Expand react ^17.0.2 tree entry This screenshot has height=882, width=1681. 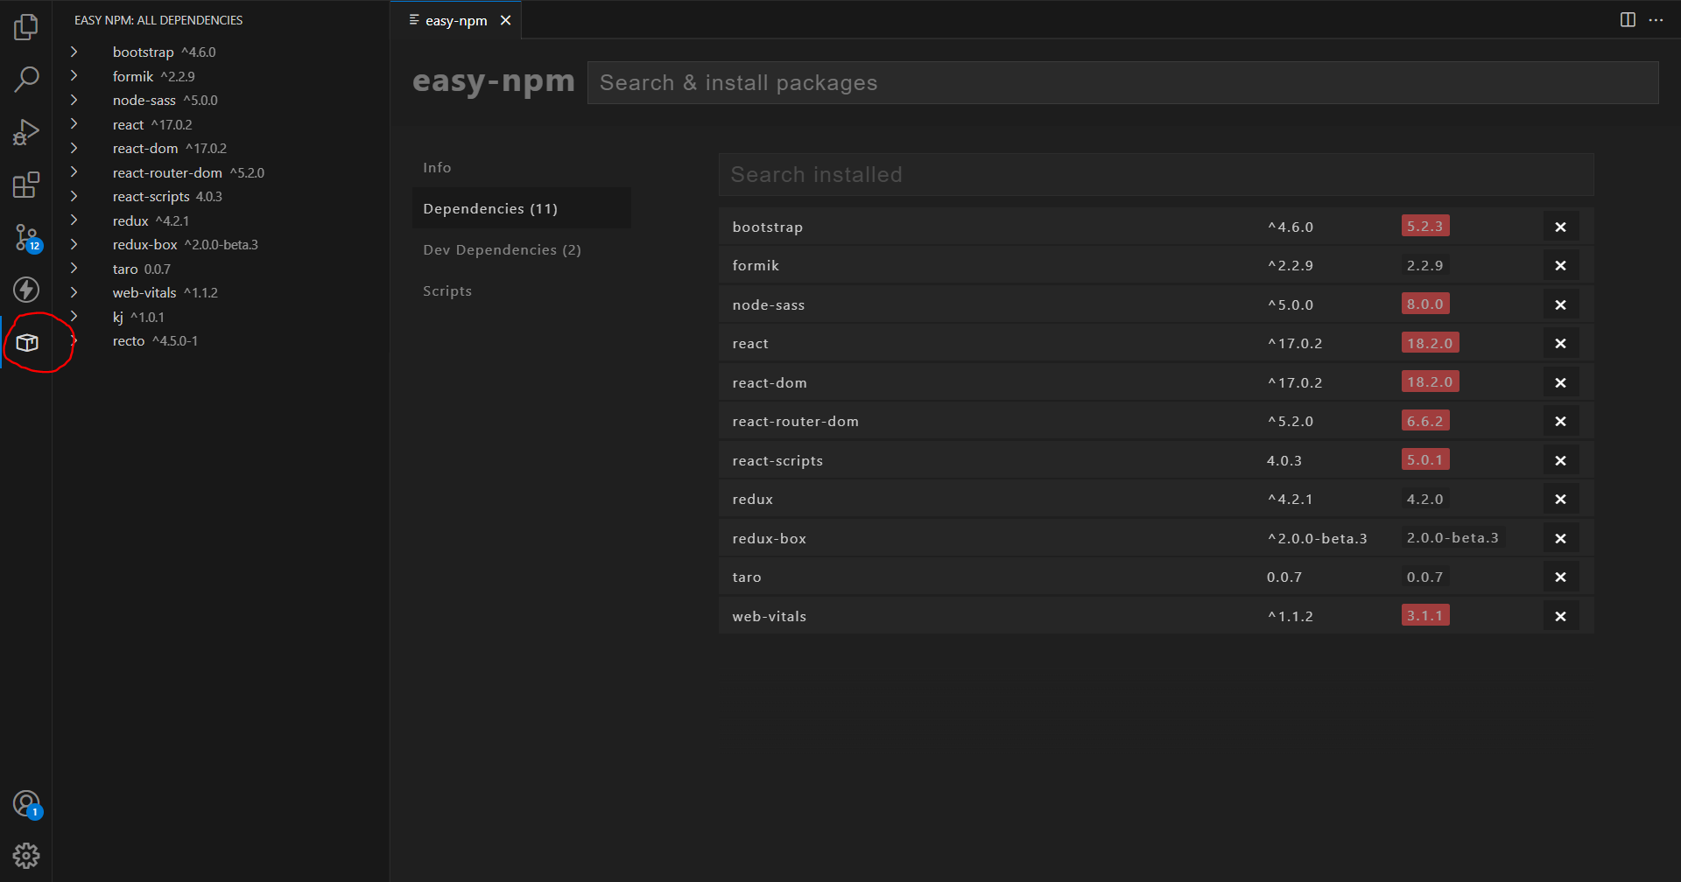(74, 124)
